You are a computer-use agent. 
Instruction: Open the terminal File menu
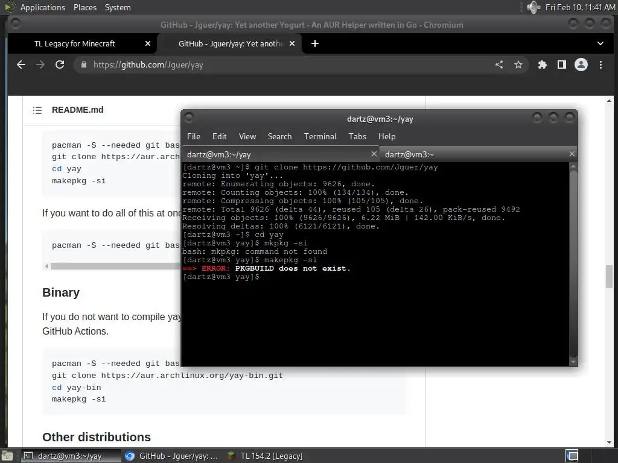click(194, 136)
